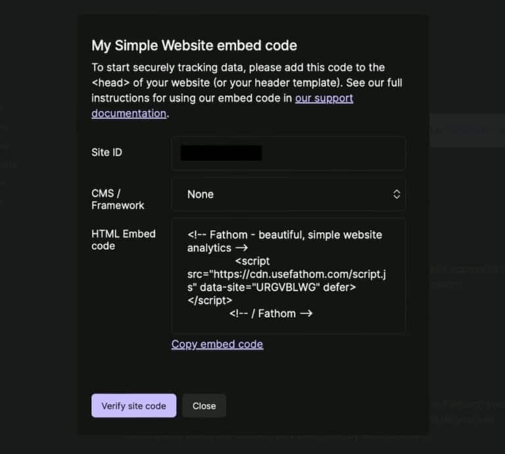Click the redacted Site ID value
This screenshot has height=454, width=505.
coord(221,153)
